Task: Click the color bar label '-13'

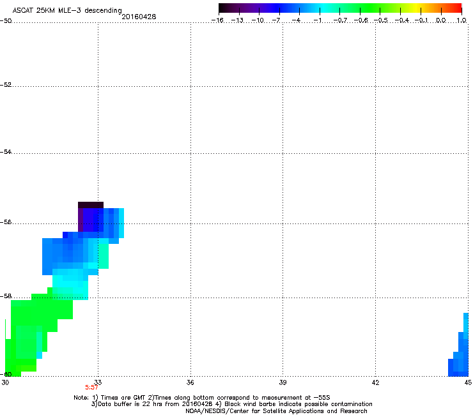Action: (237, 20)
